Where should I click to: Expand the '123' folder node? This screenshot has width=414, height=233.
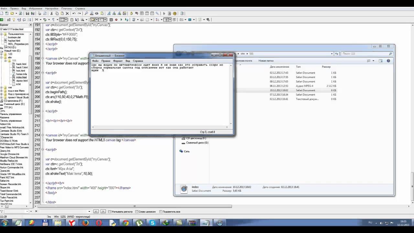click(1, 54)
